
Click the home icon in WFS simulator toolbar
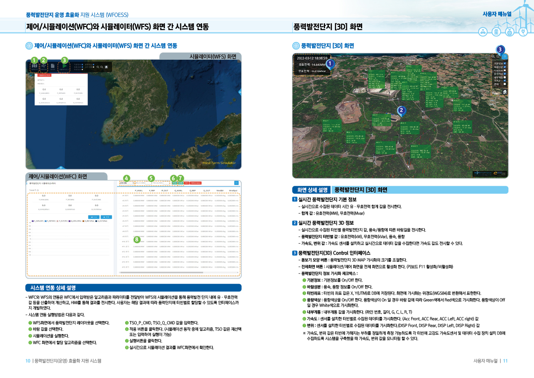(x=106, y=67)
